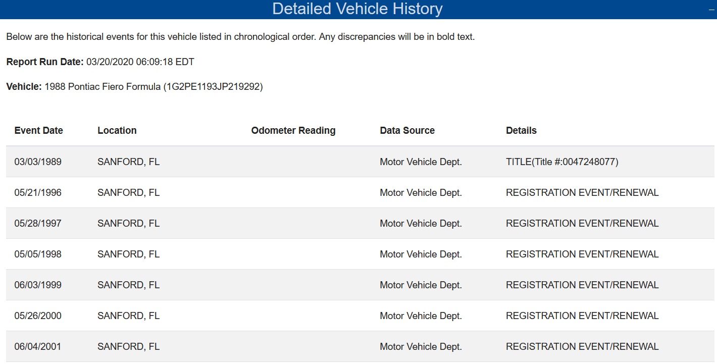Click the Title #:0047248077 details text
Screen dimensions: 717x364
[x=562, y=162]
